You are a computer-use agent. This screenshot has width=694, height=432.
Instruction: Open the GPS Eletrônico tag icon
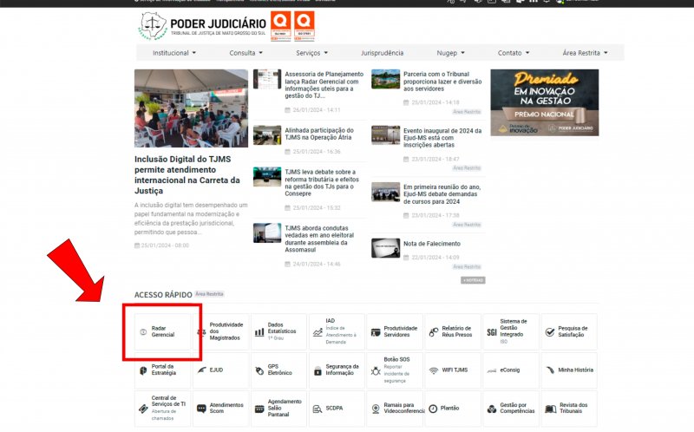[259, 370]
